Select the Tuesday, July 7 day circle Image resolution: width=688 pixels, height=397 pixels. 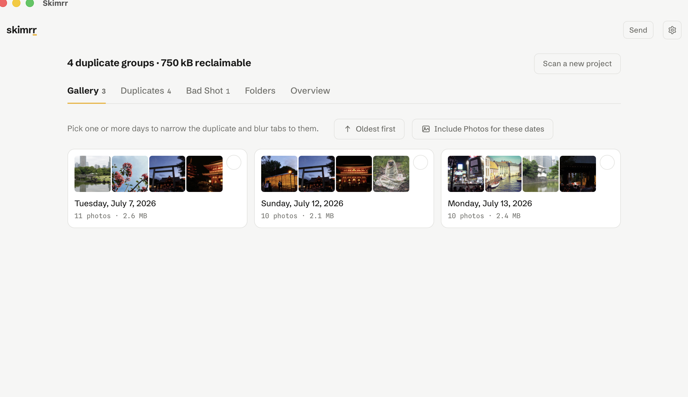234,162
